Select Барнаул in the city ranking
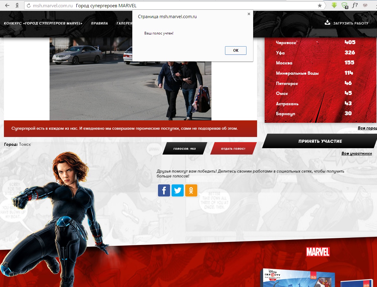 (x=285, y=114)
